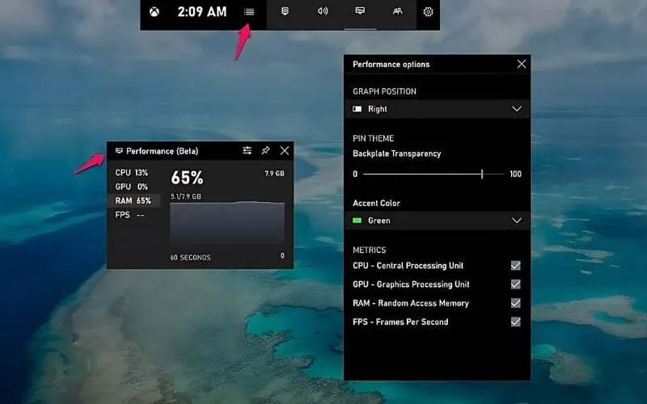Open the Audio widget speaker icon
Image resolution: width=647 pixels, height=404 pixels.
[322, 11]
